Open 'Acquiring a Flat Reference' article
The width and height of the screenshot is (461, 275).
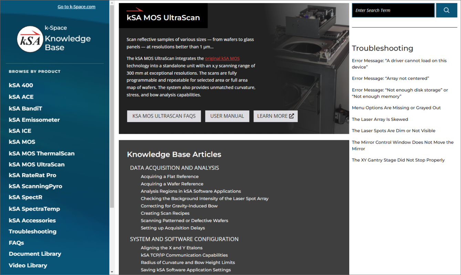[x=170, y=176]
